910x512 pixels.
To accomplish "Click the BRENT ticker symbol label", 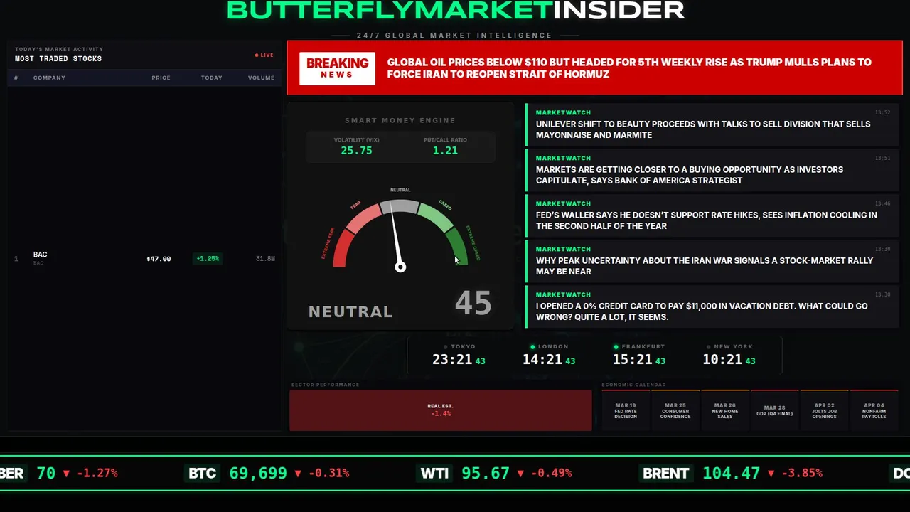I will click(666, 473).
